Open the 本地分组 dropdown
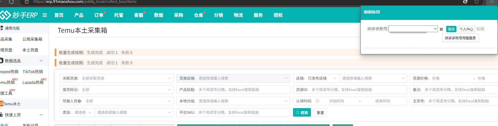Image resolution: width=498 pixels, height=126 pixels. (x=233, y=101)
